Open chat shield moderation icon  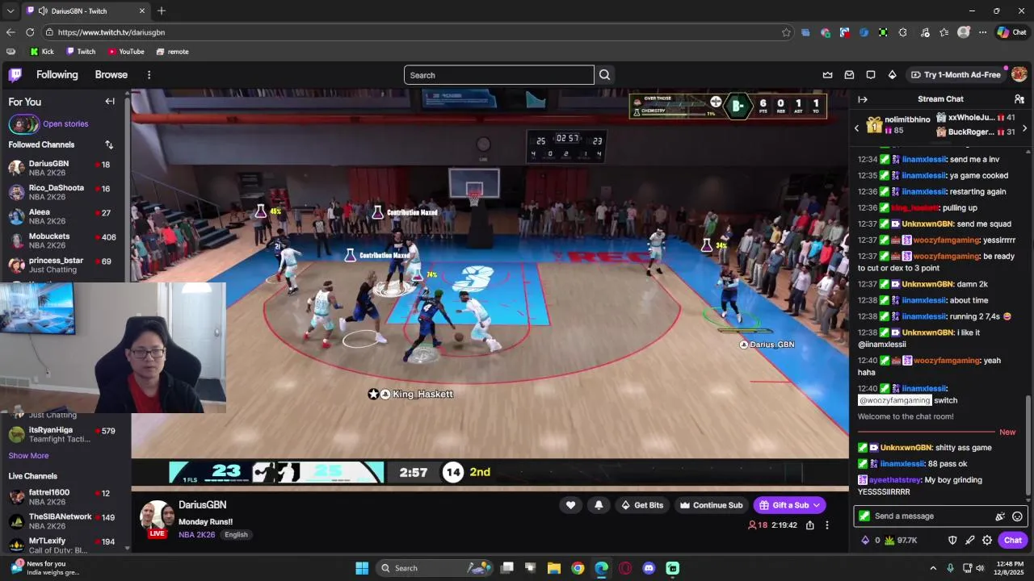click(952, 541)
